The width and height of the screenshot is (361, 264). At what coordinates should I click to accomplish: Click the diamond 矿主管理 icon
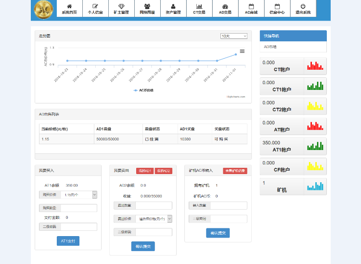pyautogui.click(x=121, y=6)
